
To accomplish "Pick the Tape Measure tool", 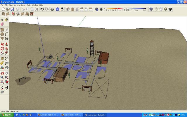I will tap(2, 58).
